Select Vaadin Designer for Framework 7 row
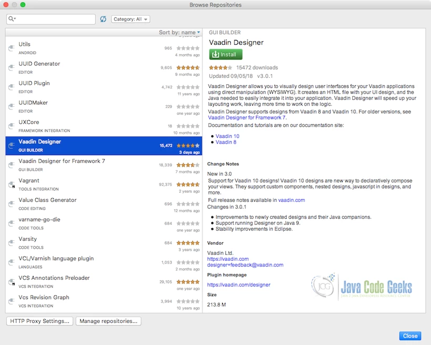Screen dimensions: 431x345 (x=104, y=165)
